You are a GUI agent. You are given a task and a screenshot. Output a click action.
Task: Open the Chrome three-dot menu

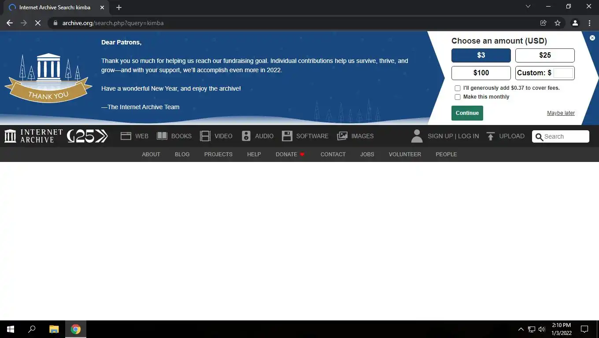pyautogui.click(x=589, y=23)
